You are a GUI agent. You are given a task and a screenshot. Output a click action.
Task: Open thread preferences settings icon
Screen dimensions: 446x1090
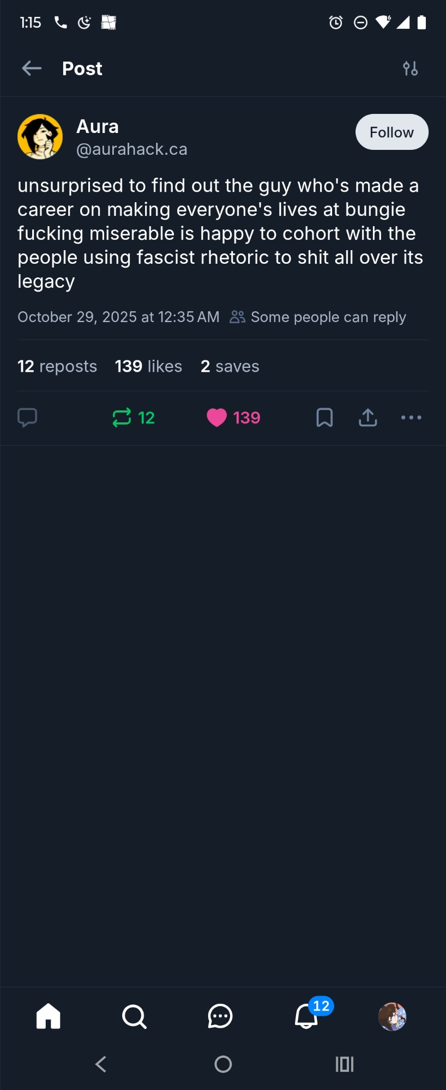click(x=410, y=68)
